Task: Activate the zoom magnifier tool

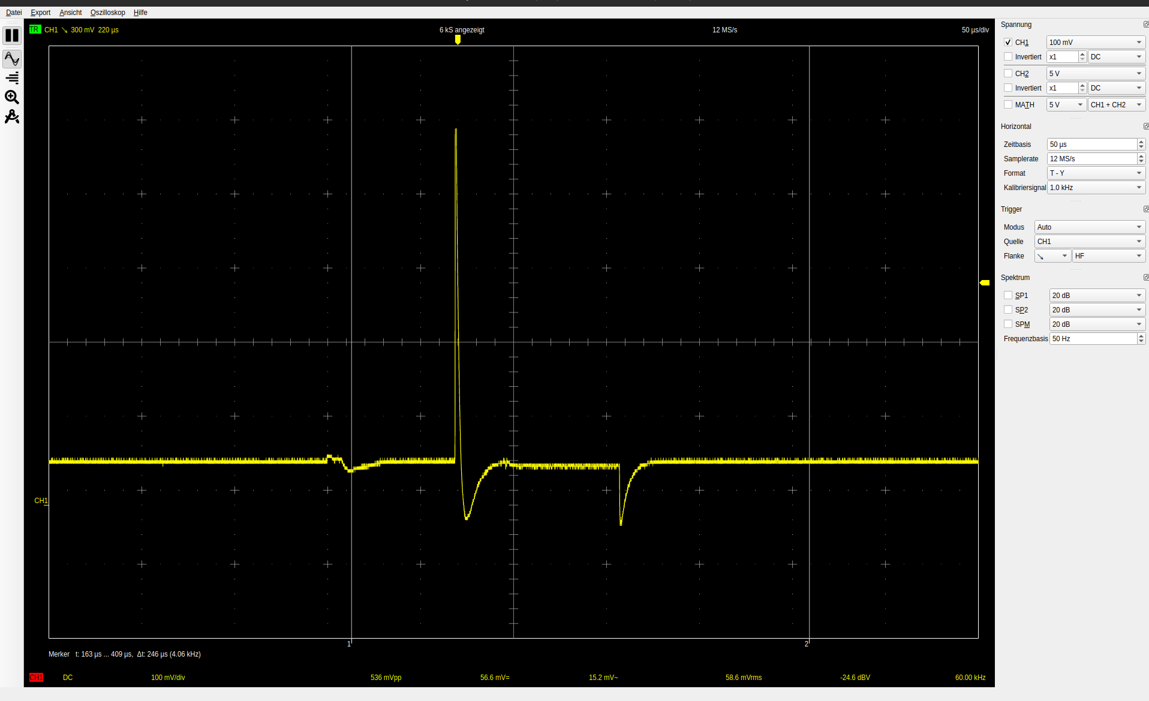Action: 12,97
